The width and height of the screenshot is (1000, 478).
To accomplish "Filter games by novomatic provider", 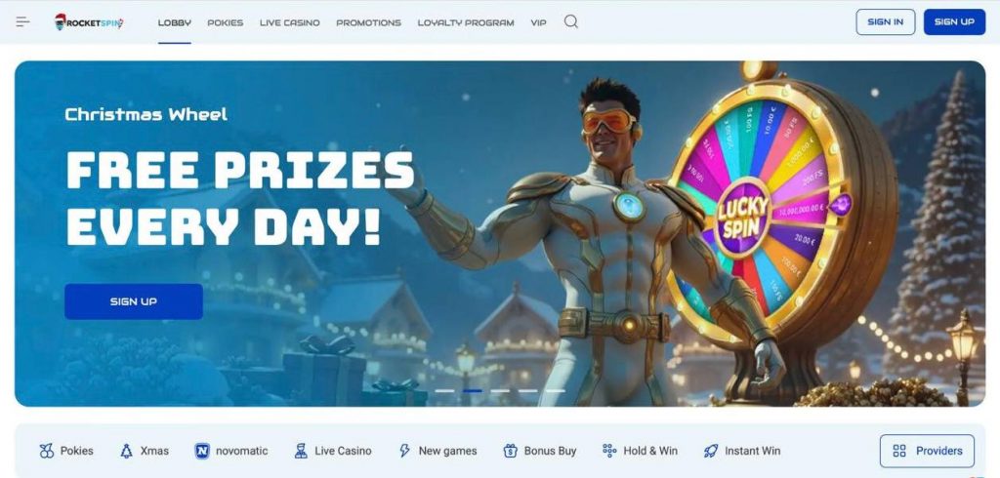I will [x=230, y=452].
